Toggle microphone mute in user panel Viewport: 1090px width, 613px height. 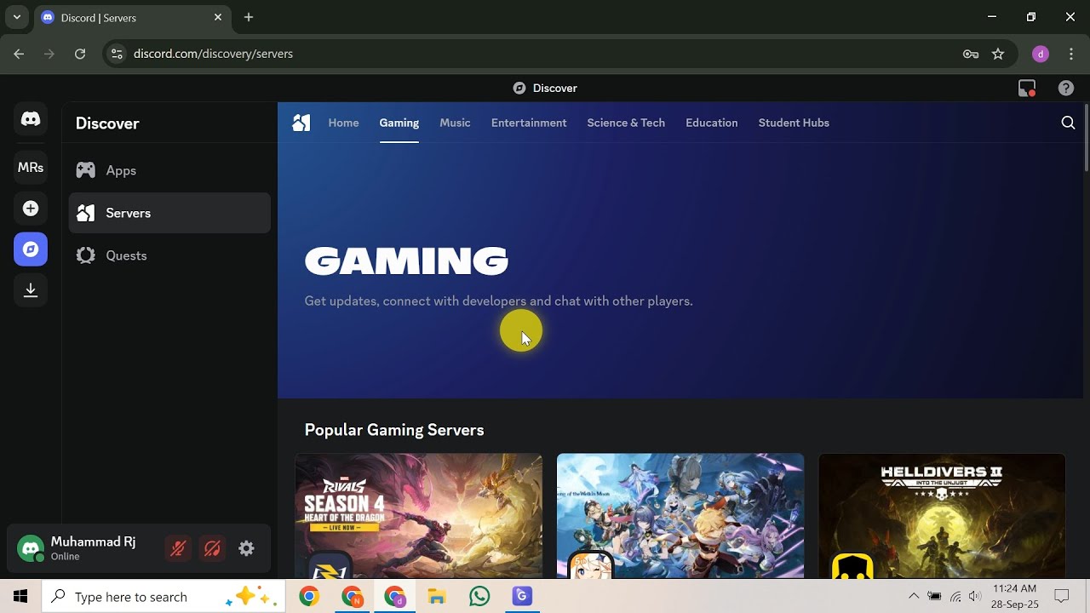pyautogui.click(x=178, y=549)
